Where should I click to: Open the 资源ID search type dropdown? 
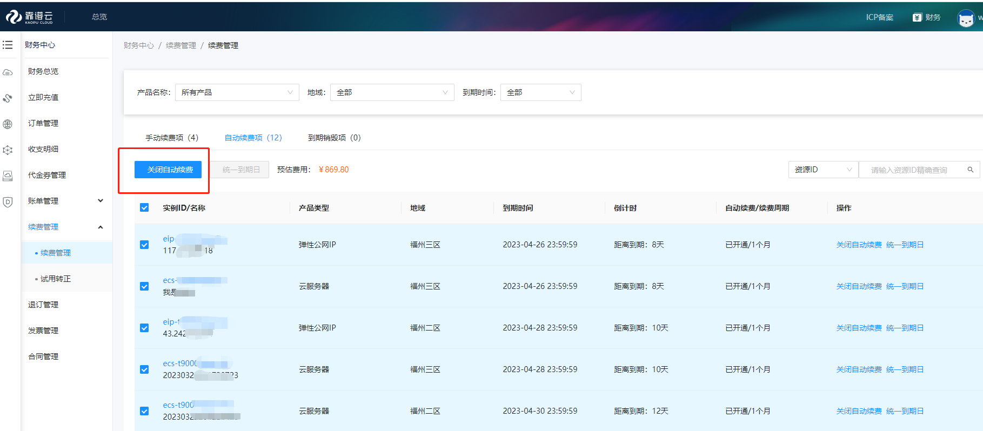(823, 170)
